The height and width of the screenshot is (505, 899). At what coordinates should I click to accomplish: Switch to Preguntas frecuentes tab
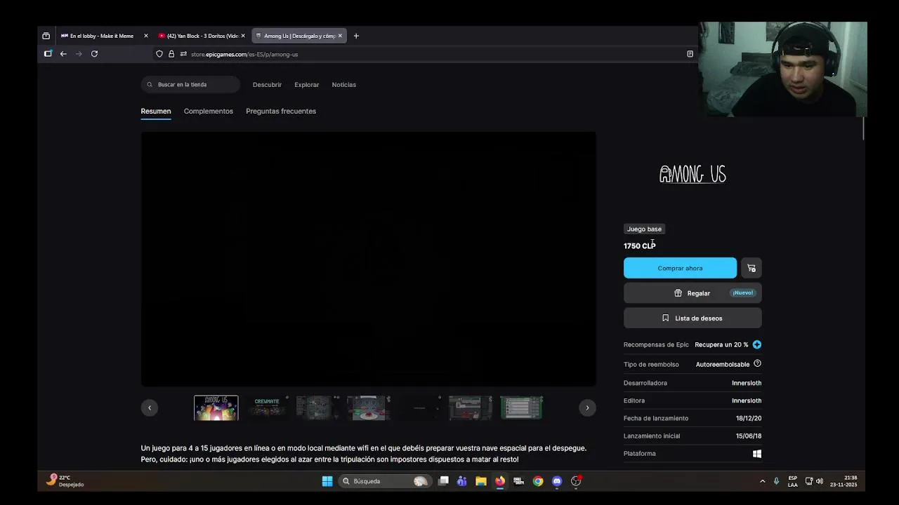point(281,112)
